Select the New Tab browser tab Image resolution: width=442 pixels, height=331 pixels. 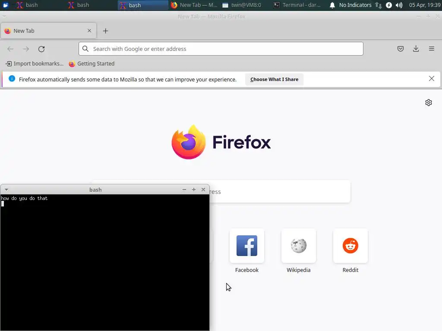click(x=48, y=31)
